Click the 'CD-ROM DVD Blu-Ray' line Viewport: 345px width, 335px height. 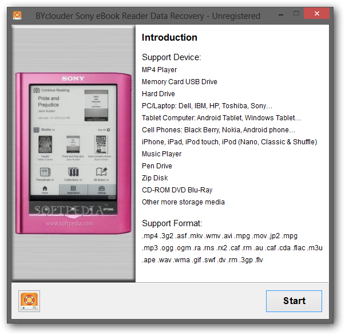tap(177, 190)
